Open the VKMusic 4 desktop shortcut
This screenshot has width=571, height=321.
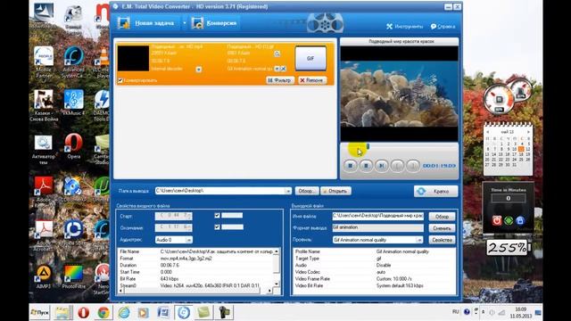(73, 103)
